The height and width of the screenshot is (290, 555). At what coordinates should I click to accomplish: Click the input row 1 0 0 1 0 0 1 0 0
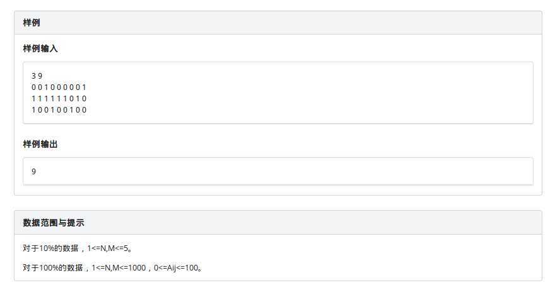(59, 110)
